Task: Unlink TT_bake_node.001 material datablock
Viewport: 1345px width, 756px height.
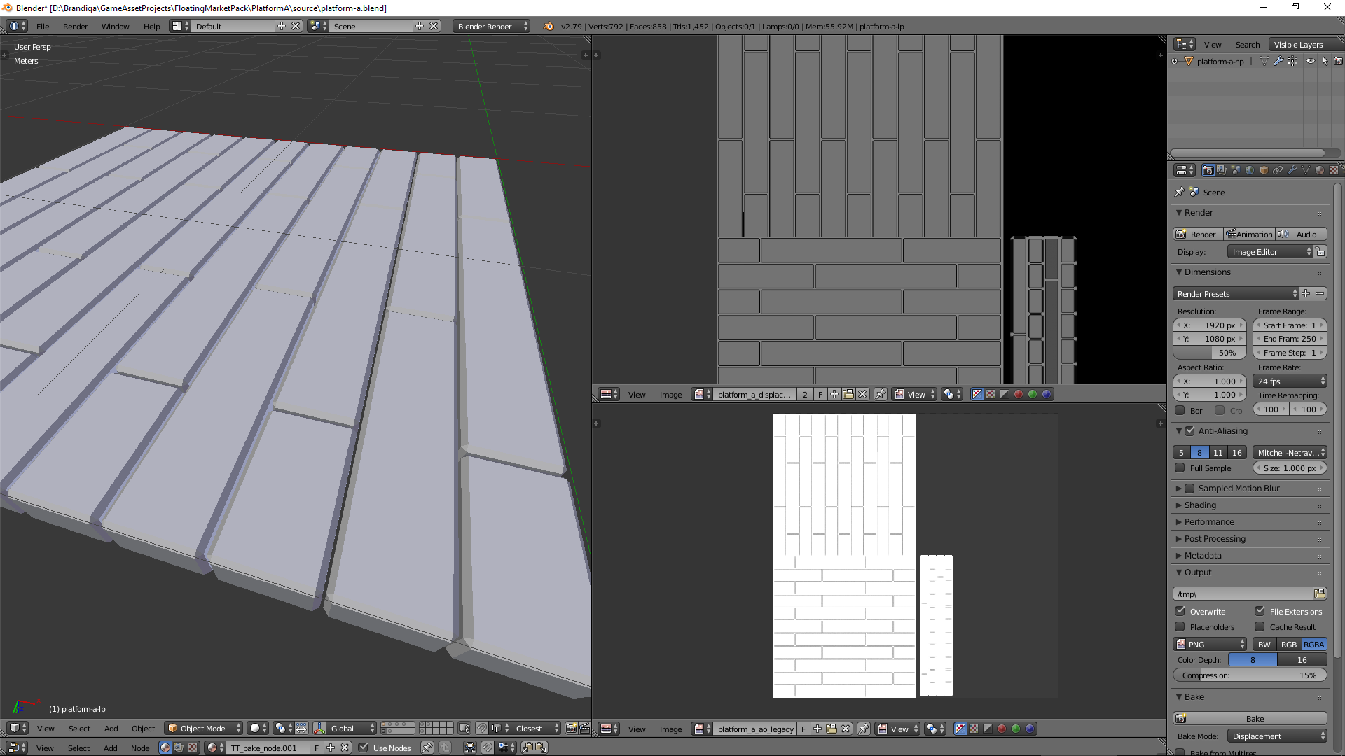Action: click(345, 748)
